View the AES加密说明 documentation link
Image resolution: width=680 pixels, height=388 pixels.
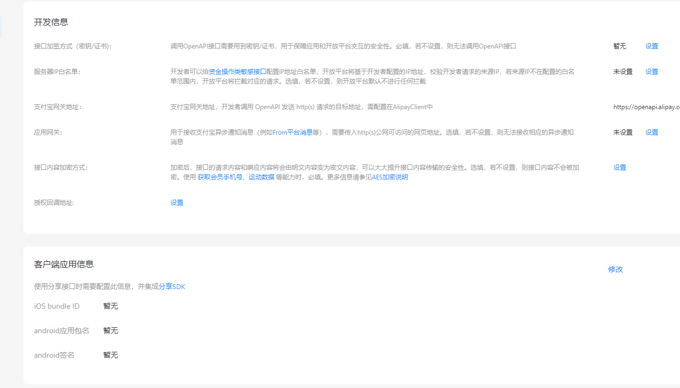390,177
